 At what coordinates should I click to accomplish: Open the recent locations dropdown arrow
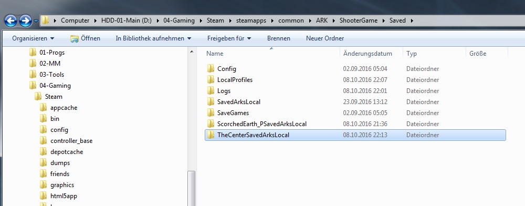[x=36, y=21]
